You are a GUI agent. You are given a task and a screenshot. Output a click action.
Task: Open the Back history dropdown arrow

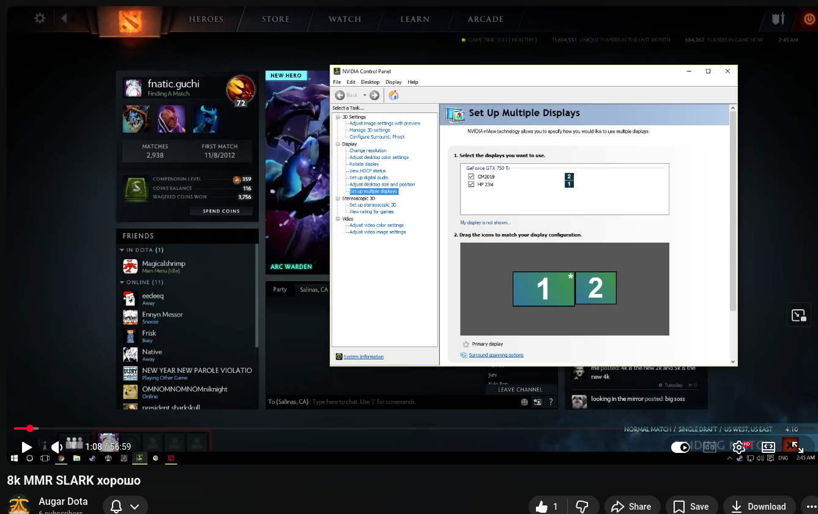pyautogui.click(x=365, y=95)
